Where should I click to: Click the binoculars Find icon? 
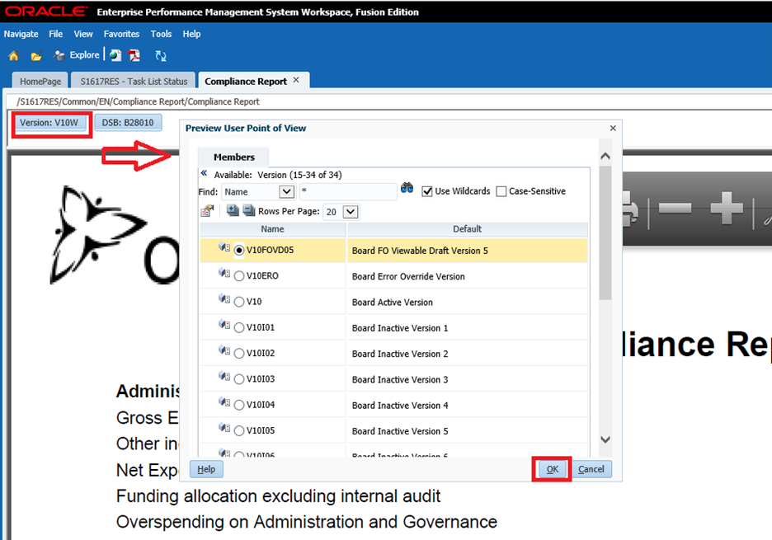point(407,189)
